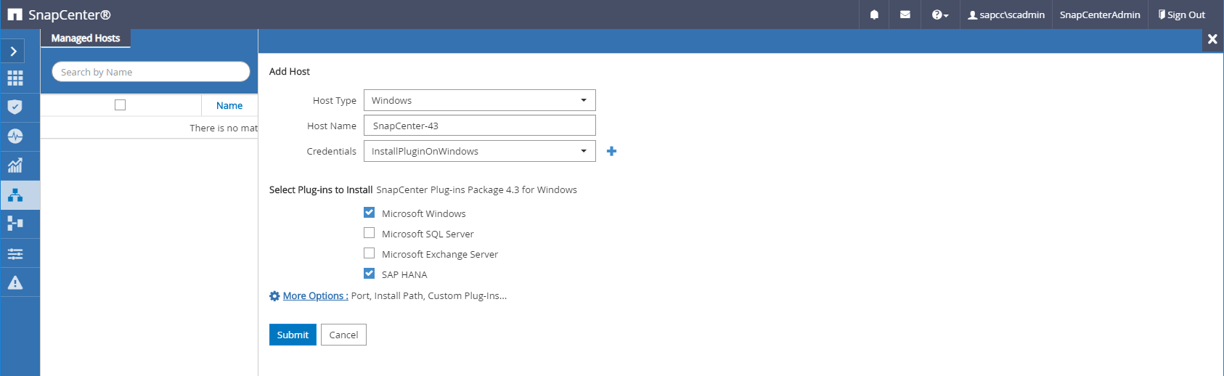Click the plus icon to add credentials
This screenshot has height=376, width=1224.
[611, 151]
